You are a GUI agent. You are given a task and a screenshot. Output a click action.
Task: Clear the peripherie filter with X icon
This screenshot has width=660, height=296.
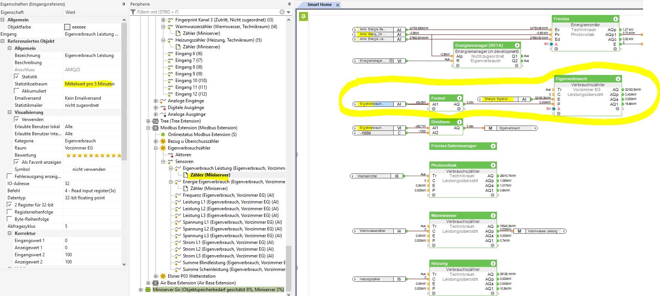pos(282,12)
